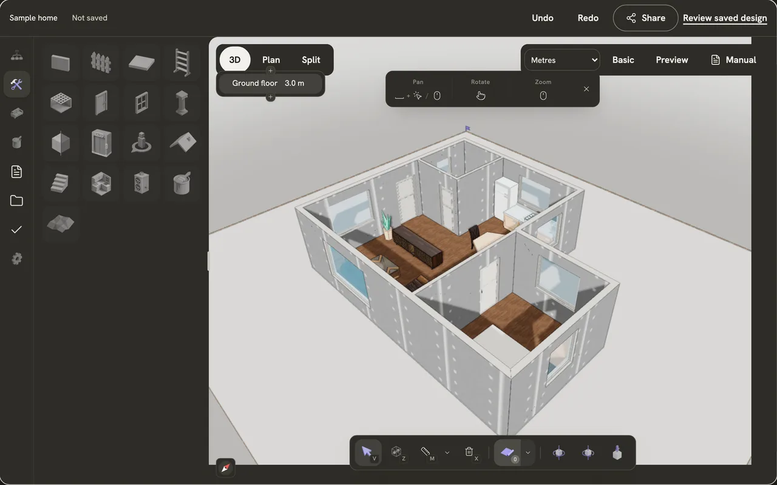Click the Share button
Viewport: 777px width, 485px height.
[645, 18]
